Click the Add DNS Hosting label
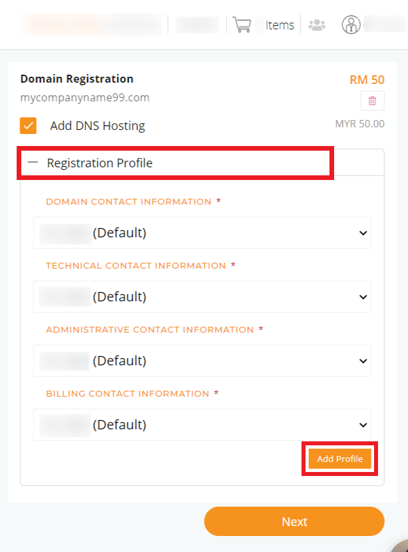The width and height of the screenshot is (408, 552). click(98, 126)
